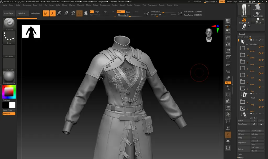This screenshot has height=159, width=268.
Task: Select the Scale gizmo mode icon
Action: (x=66, y=13)
